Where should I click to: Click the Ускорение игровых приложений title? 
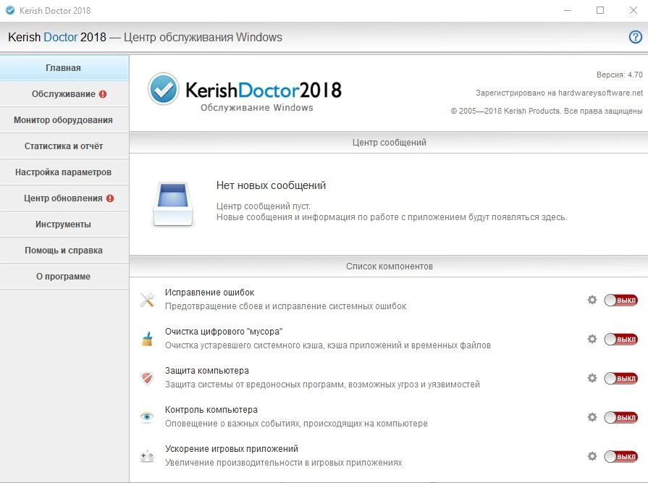232,449
